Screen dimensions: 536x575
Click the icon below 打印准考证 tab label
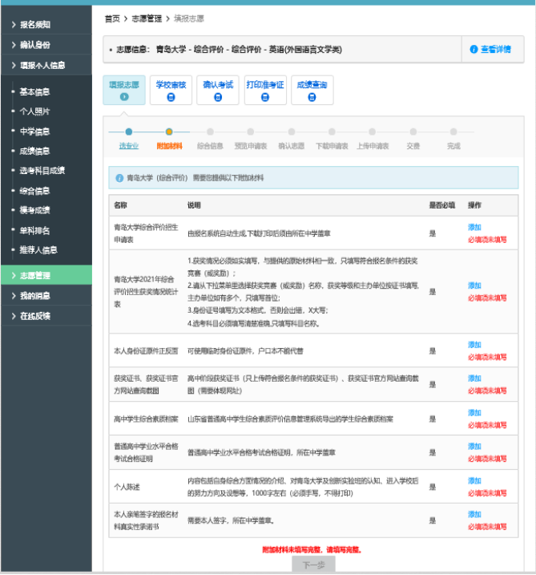coord(264,97)
